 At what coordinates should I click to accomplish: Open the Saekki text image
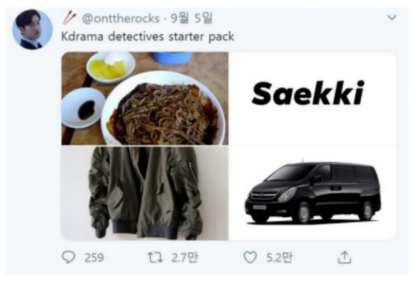click(313, 98)
